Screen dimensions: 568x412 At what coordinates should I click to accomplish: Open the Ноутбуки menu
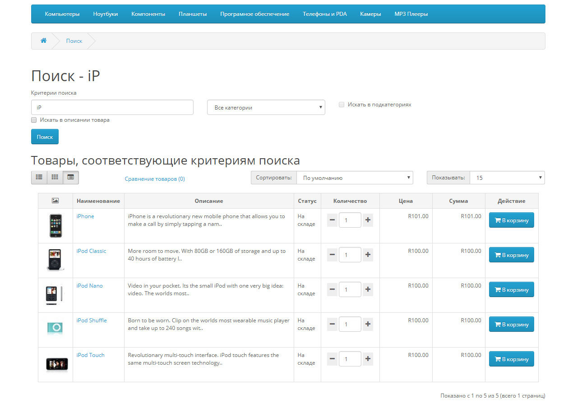point(106,14)
